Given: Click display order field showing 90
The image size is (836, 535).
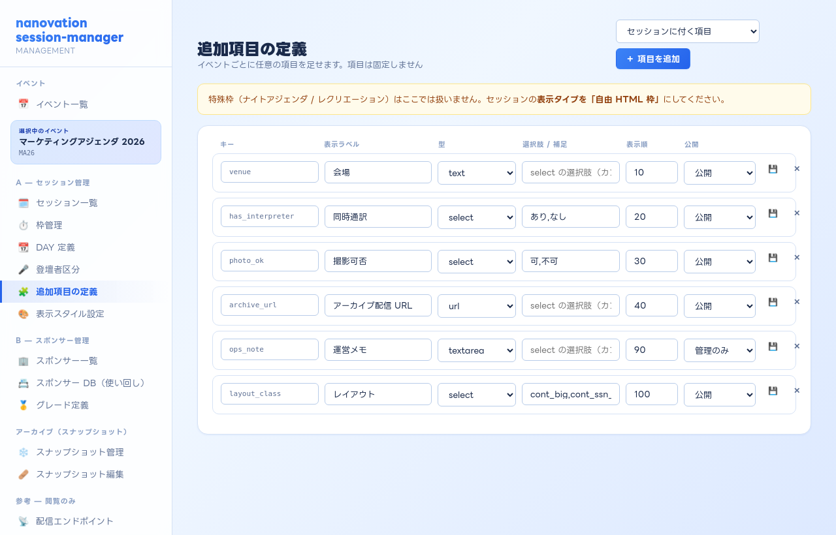Looking at the screenshot, I should 652,350.
